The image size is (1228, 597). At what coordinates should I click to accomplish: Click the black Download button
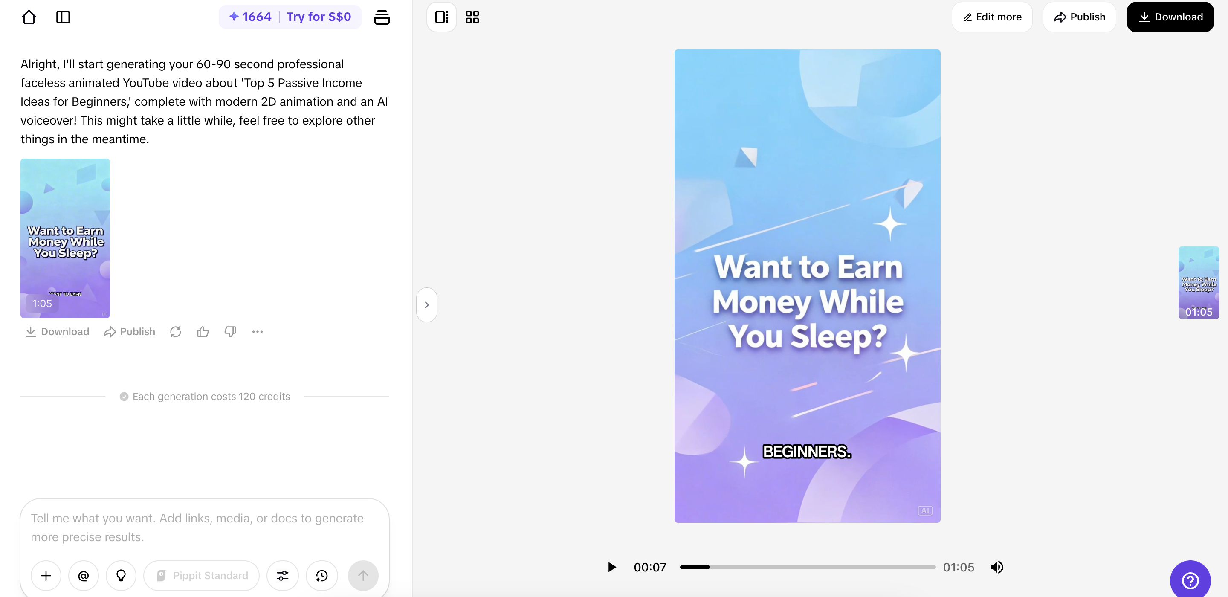click(1170, 17)
